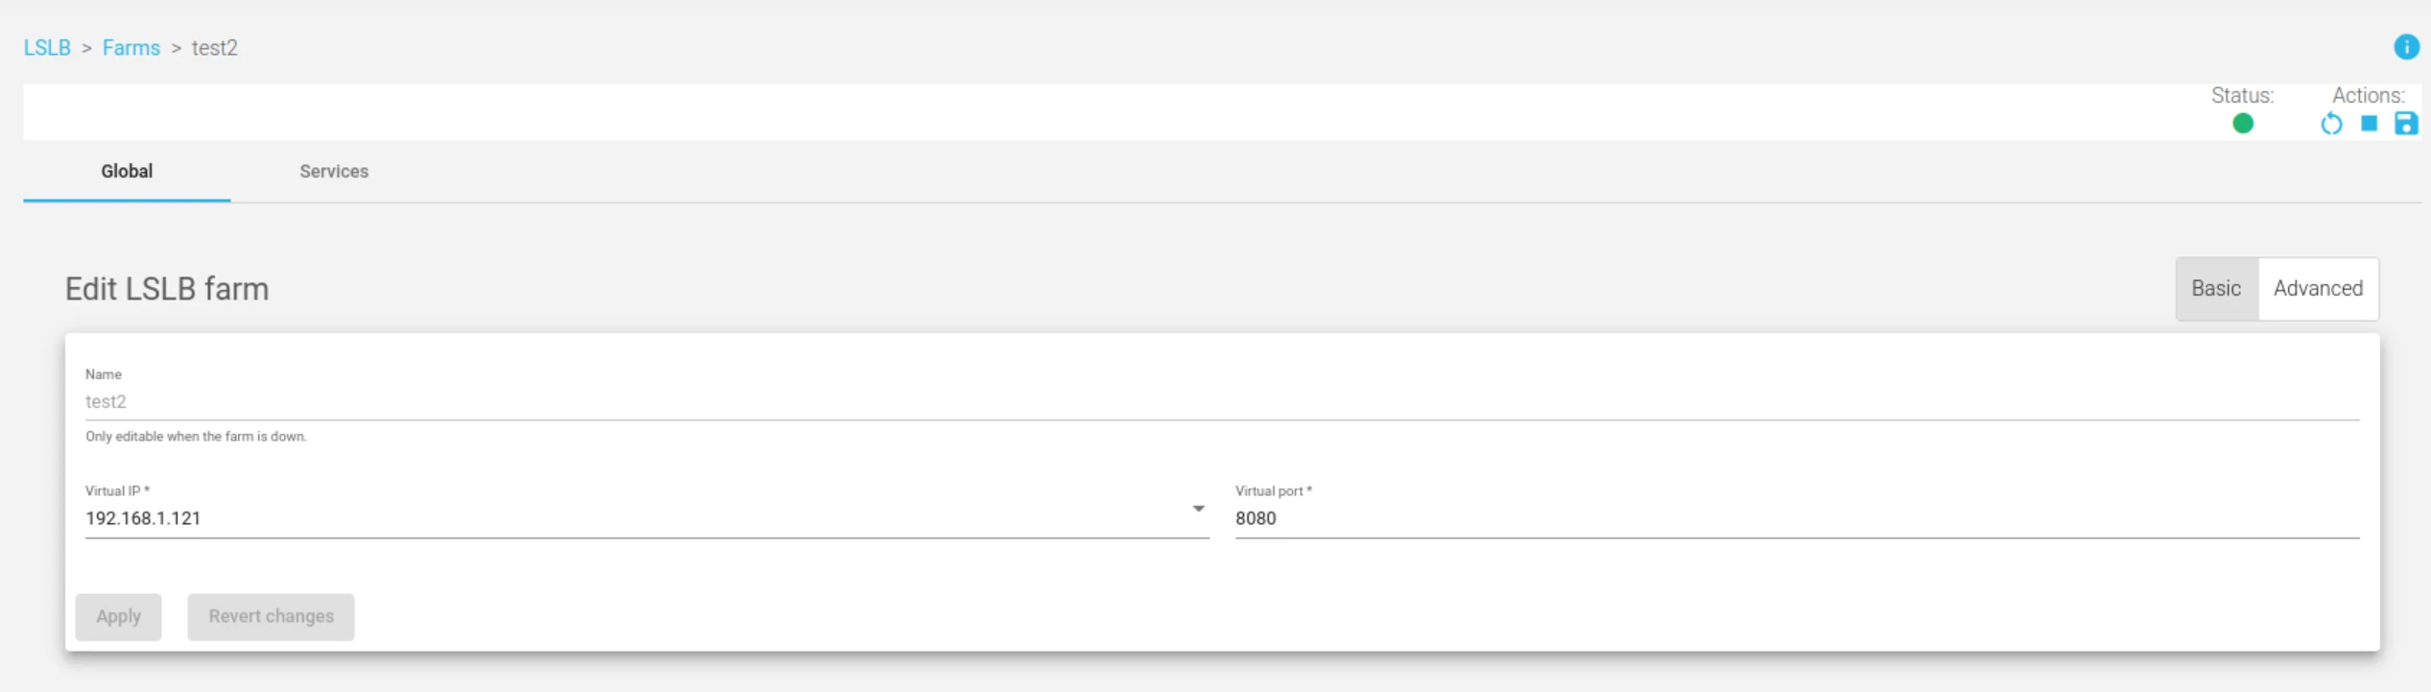Click Revert changes button
This screenshot has height=692, width=2431.
tap(271, 617)
